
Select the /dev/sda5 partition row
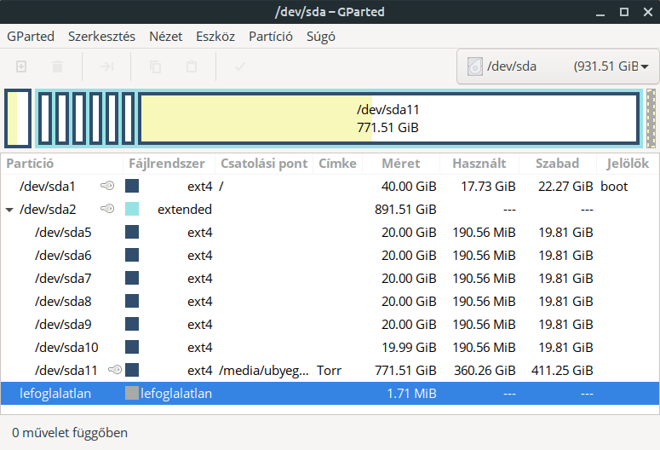(330, 232)
